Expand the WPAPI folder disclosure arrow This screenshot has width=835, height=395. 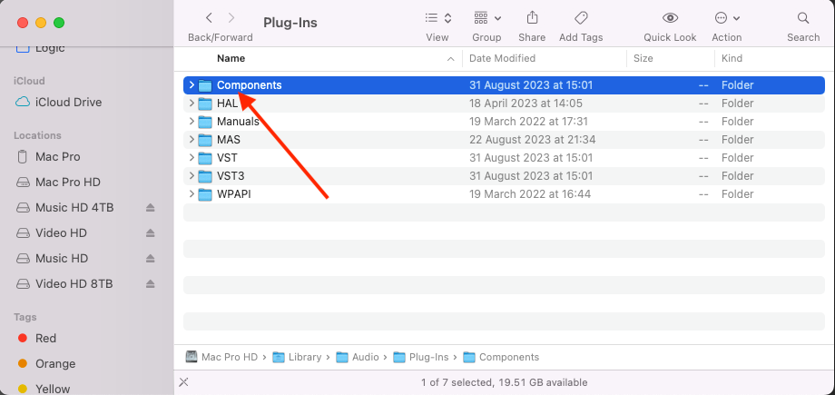[x=192, y=194]
